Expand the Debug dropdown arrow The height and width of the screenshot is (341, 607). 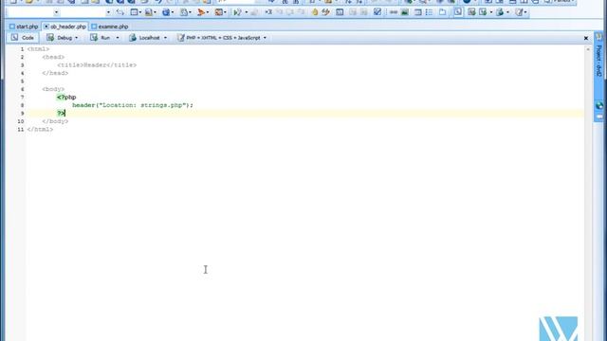pos(76,38)
